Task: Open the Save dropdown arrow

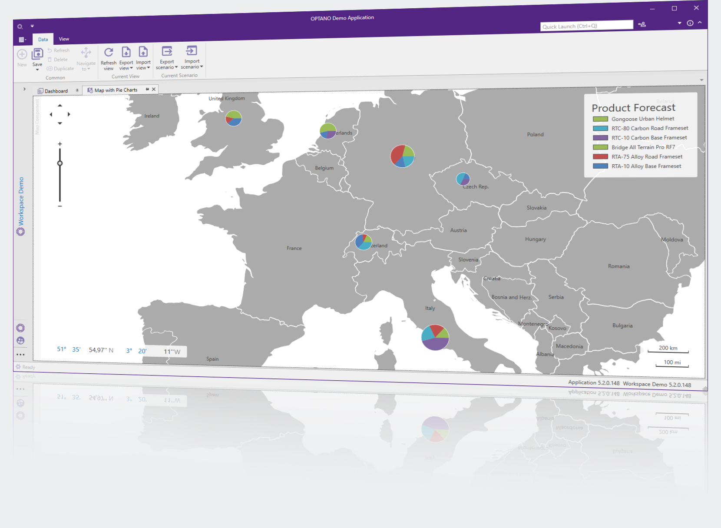Action: pyautogui.click(x=37, y=70)
